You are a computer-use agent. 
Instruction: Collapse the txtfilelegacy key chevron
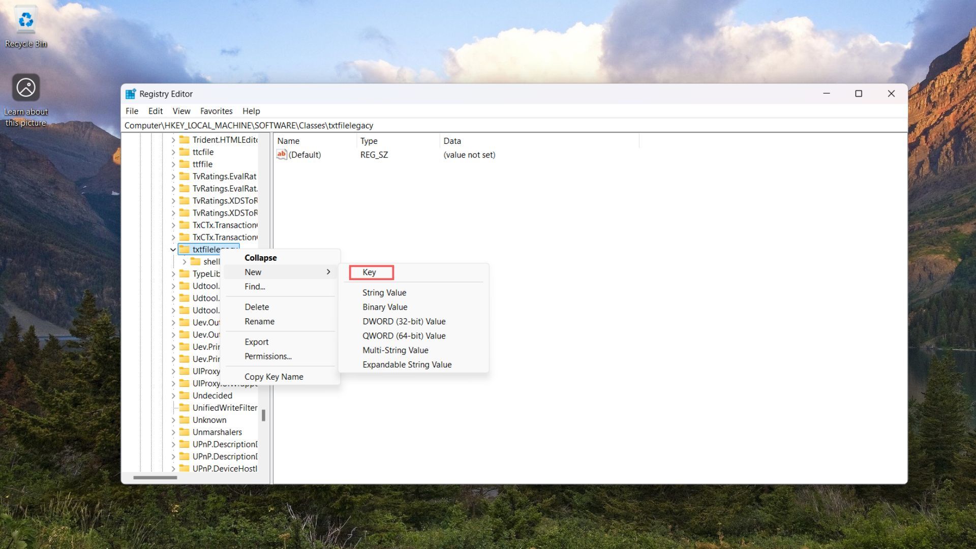tap(173, 249)
